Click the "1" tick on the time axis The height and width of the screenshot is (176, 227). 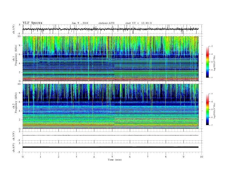point(40,157)
